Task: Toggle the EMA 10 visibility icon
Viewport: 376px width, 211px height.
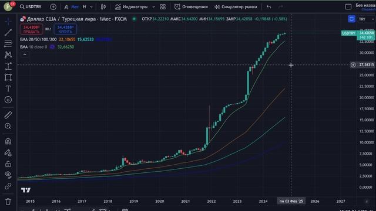Action: [x=52, y=47]
